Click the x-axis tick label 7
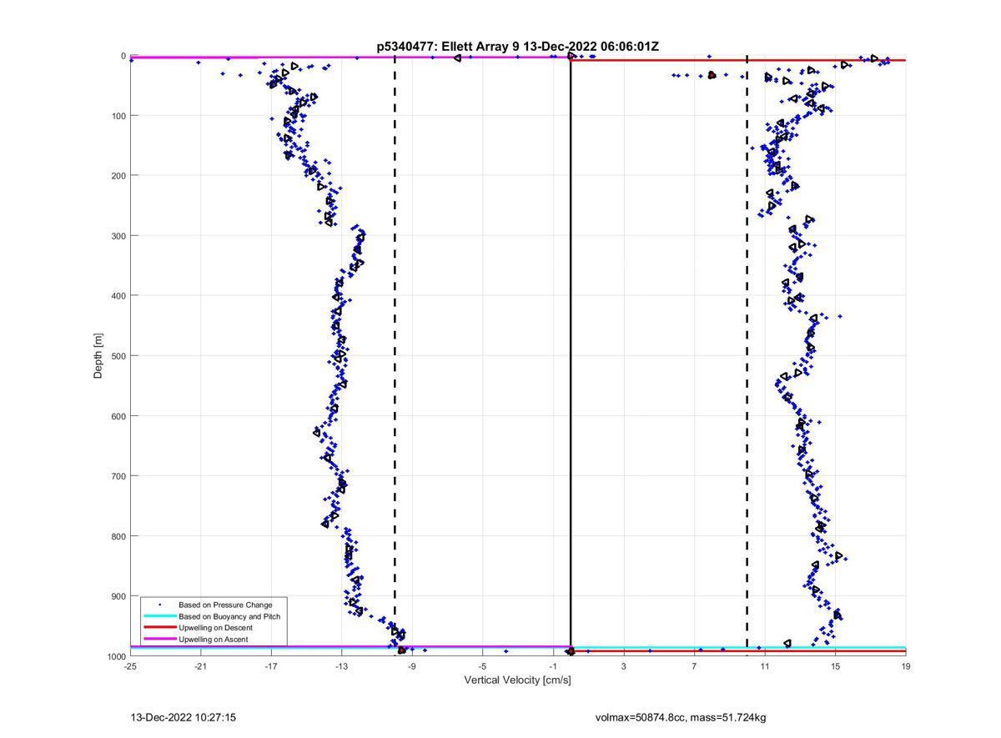The height and width of the screenshot is (738, 1001). tap(694, 667)
